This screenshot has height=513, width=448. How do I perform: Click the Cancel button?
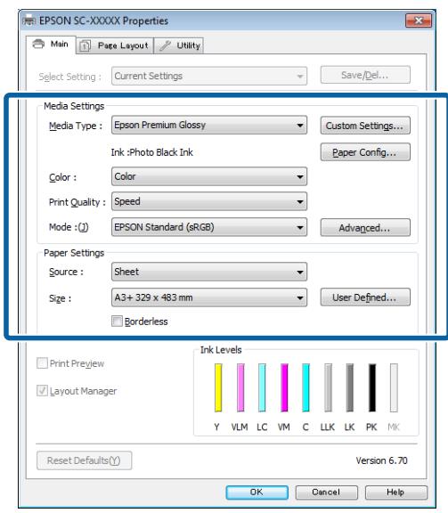[x=326, y=492]
